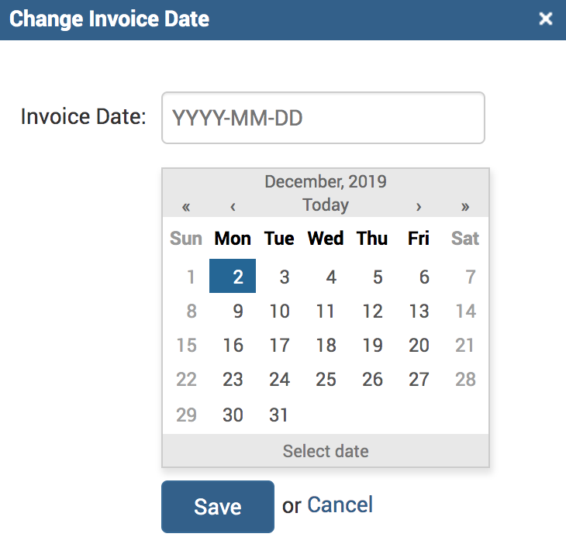Click the Wed column header

(x=326, y=239)
